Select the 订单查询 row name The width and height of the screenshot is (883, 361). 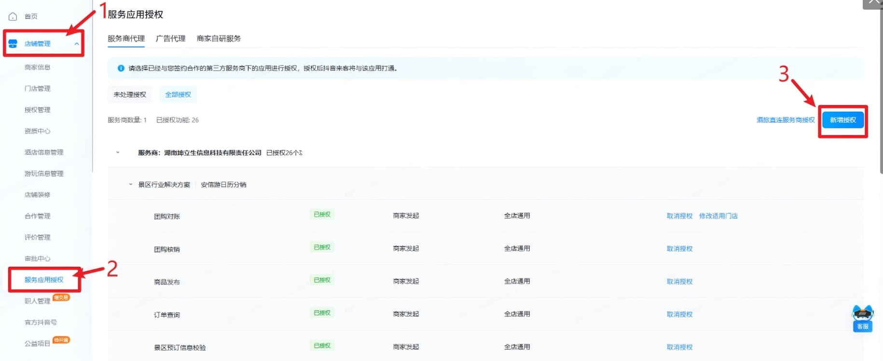(x=167, y=315)
